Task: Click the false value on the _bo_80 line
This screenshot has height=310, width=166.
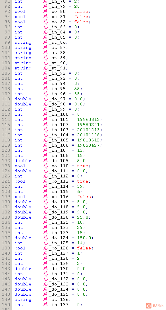Action: (81, 11)
